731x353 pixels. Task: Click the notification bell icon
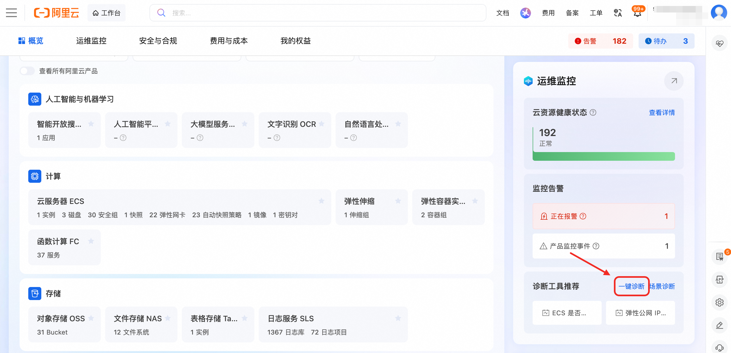pyautogui.click(x=637, y=13)
